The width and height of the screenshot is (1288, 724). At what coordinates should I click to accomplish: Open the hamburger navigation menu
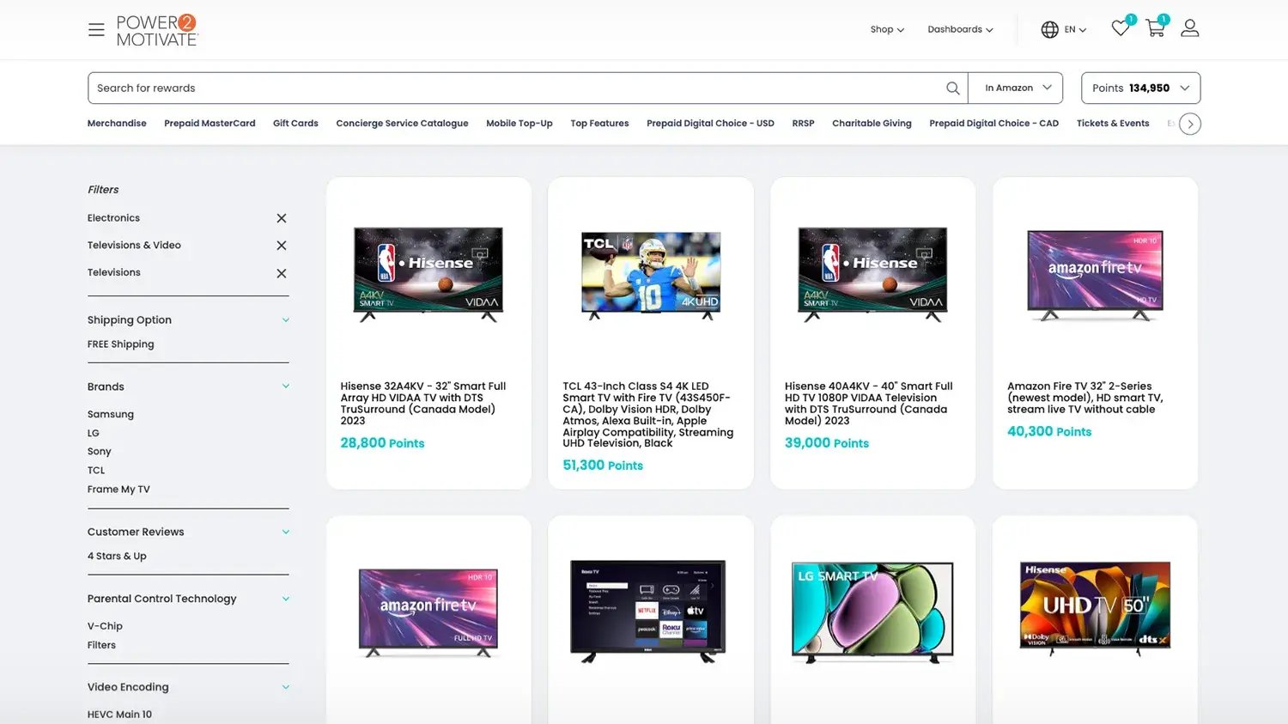point(96,30)
